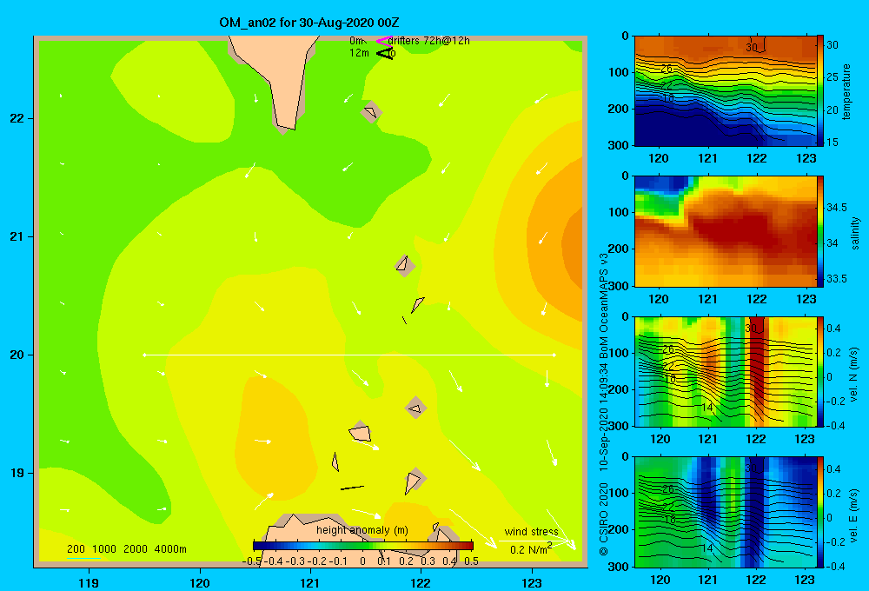This screenshot has width=869, height=591.
Task: Click latitude label 19 on main map
Action: (x=17, y=473)
